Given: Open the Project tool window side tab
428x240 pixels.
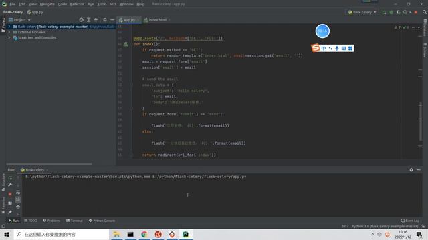Looking at the screenshot, I should tap(3, 25).
